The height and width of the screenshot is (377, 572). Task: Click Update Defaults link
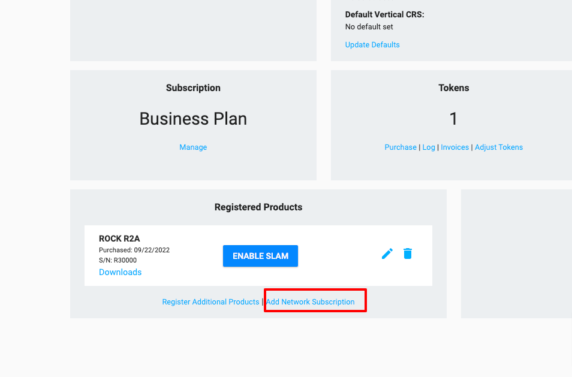372,45
